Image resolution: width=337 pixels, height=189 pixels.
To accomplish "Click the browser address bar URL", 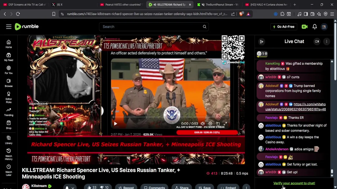I will point(147,14).
